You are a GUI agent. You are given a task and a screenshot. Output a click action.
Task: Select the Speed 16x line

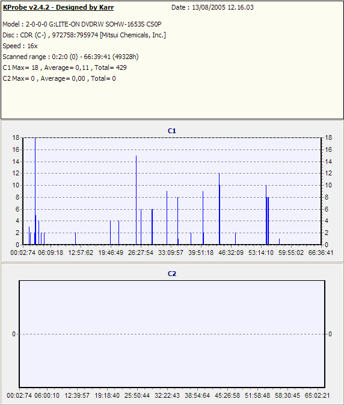[x=20, y=46]
